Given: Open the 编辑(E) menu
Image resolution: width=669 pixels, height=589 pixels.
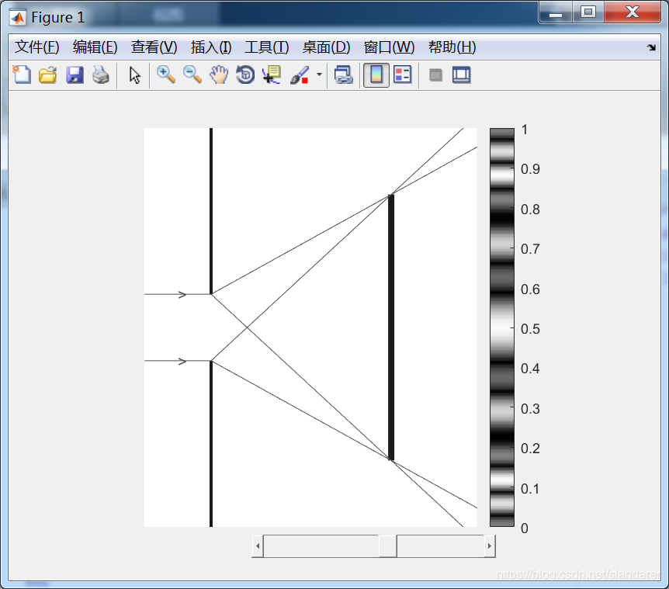Looking at the screenshot, I should point(95,47).
